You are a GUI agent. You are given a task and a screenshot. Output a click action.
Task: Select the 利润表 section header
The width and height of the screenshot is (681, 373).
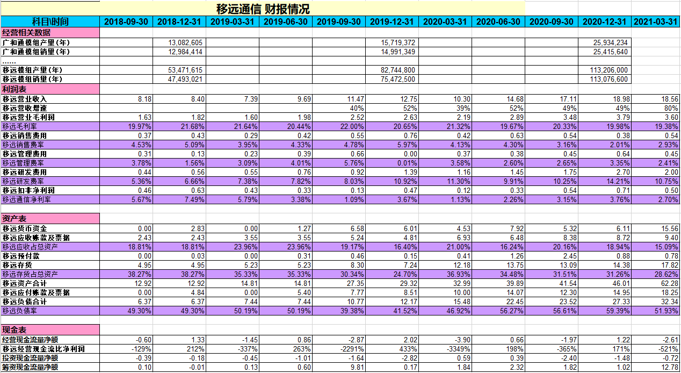50,89
